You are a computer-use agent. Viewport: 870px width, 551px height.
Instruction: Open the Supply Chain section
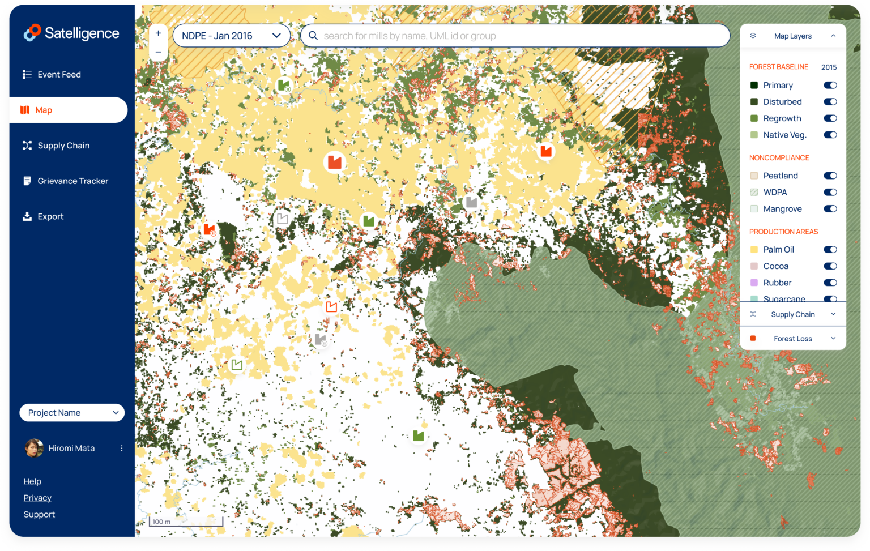click(x=63, y=146)
